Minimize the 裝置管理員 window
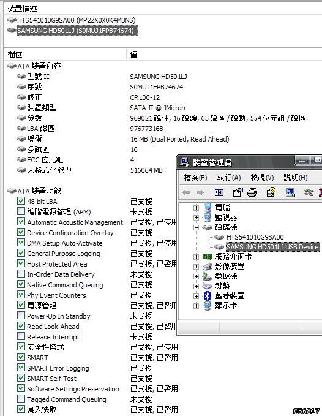The width and height of the screenshot is (322, 416). (302, 161)
